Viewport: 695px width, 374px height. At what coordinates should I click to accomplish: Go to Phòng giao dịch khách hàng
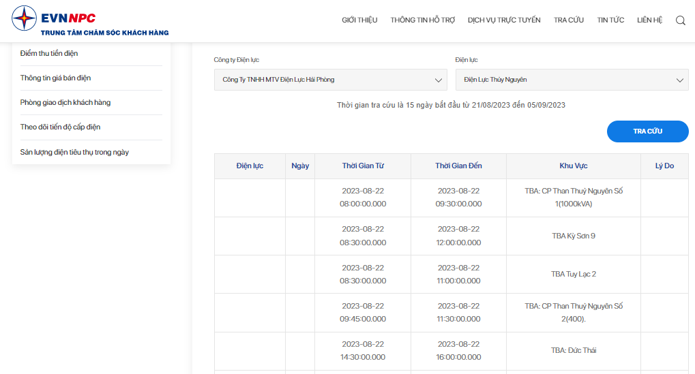tap(65, 103)
